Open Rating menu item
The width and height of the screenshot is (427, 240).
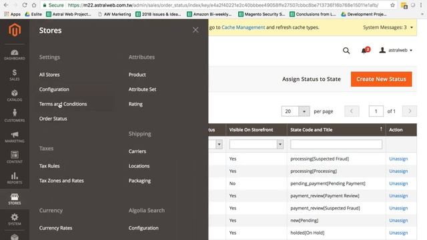coord(135,104)
